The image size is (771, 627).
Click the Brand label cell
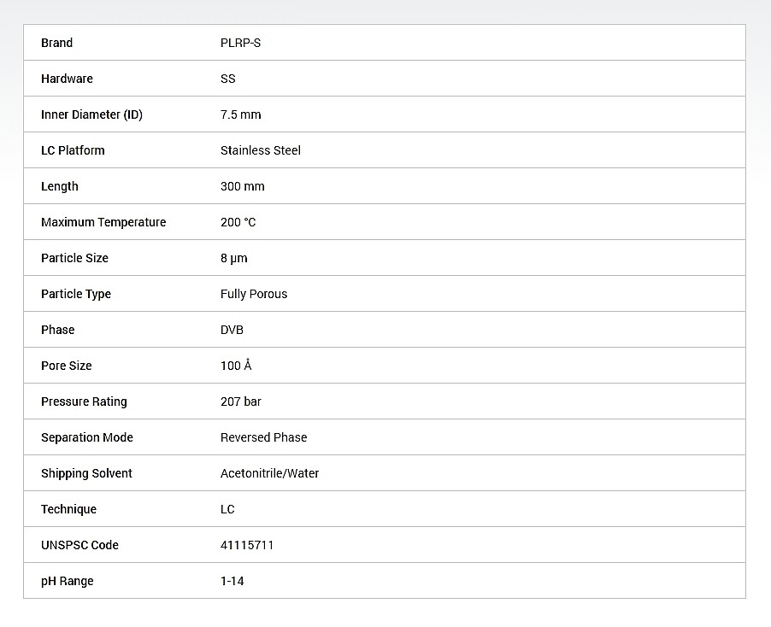pos(56,43)
